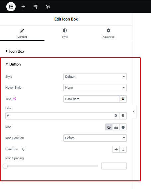Choose Upload SVG option for Icon
This screenshot has width=151, height=189.
pyautogui.click(x=116, y=127)
